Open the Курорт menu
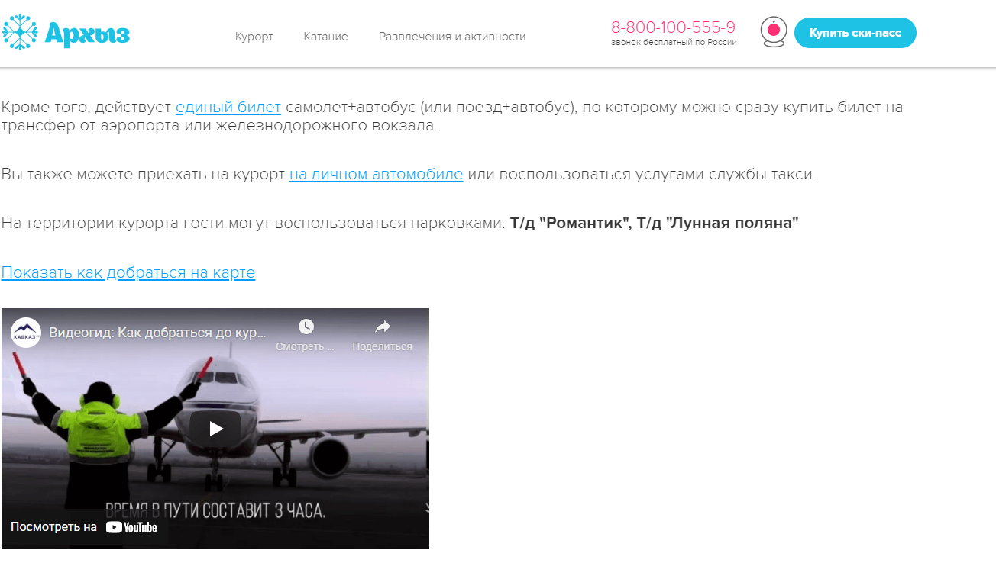Image resolution: width=996 pixels, height=563 pixels. point(254,37)
